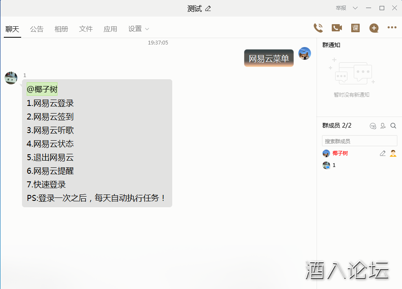Click the edit pencil next to 测试 title
The height and width of the screenshot is (289, 402).
click(208, 8)
